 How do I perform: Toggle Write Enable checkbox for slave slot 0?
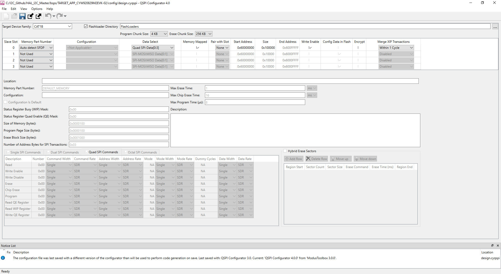[310, 48]
